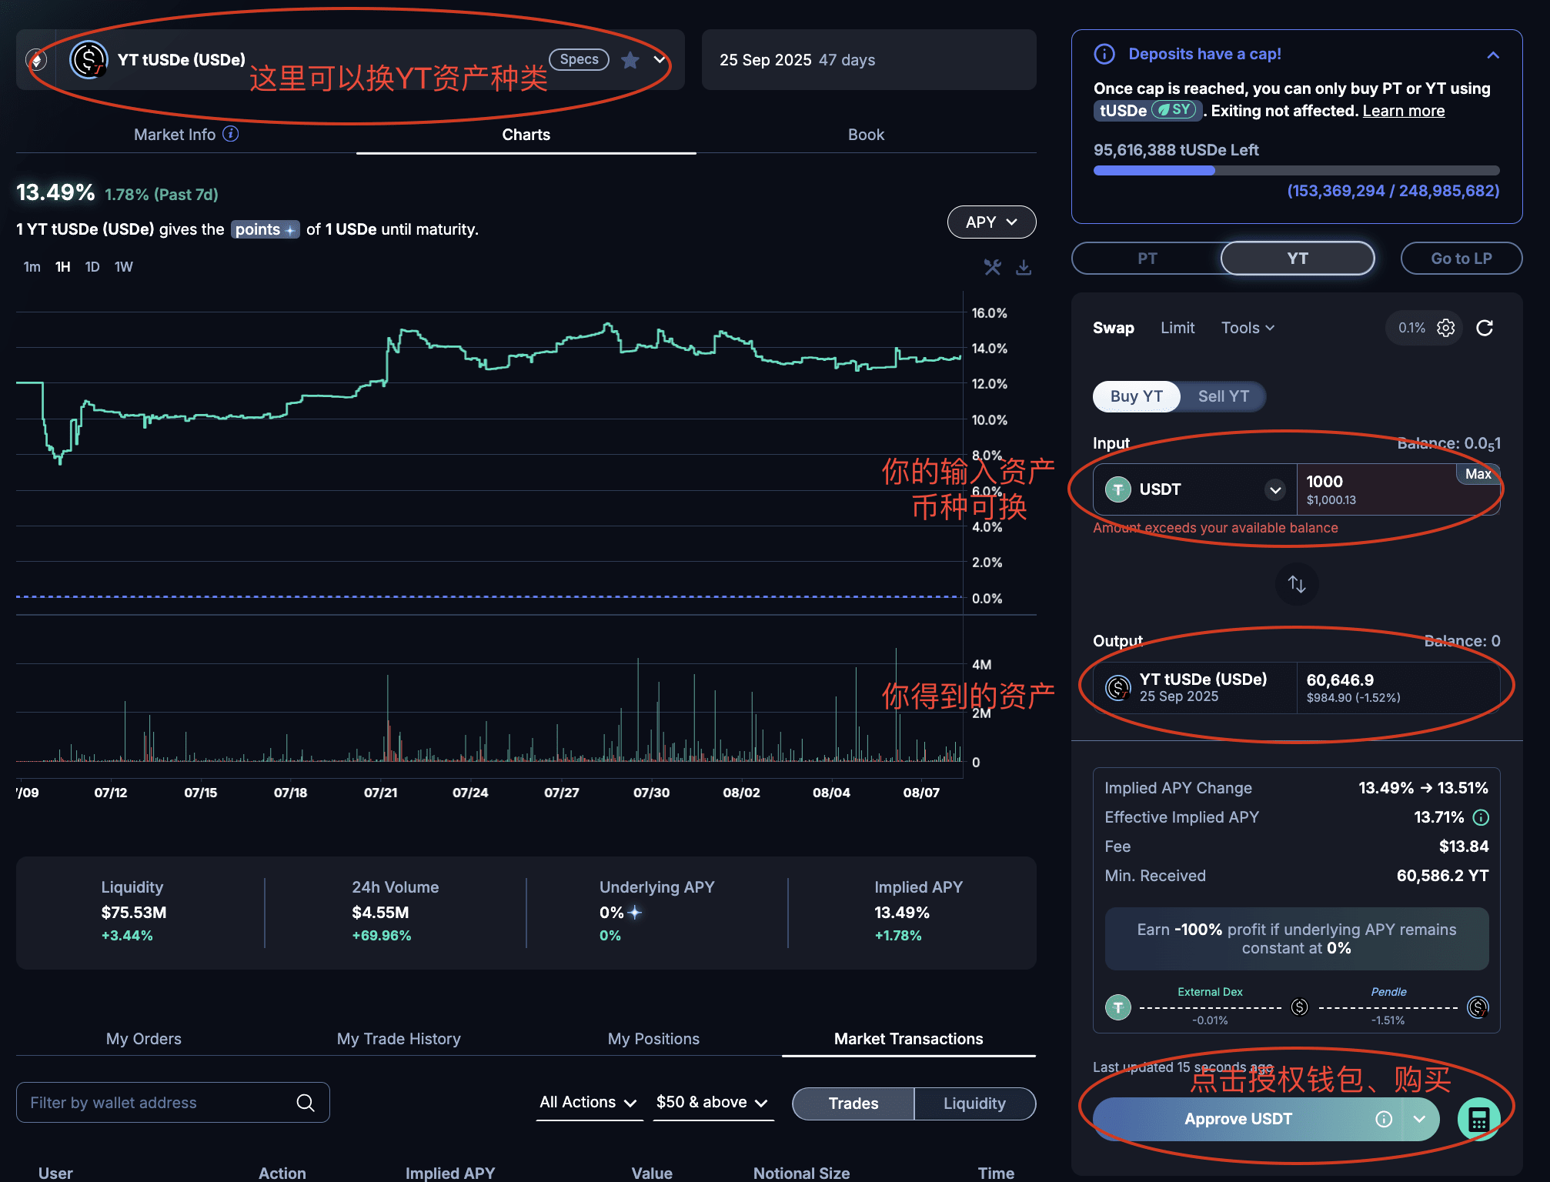Set chart interval to 1D
This screenshot has width=1550, height=1182.
[92, 267]
